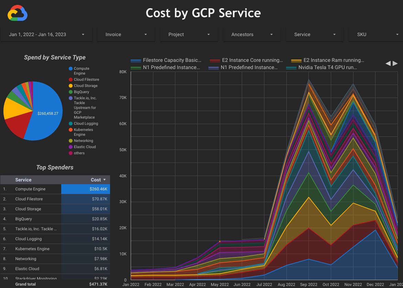Viewport: 403px width, 288px height.
Task: Click the previous page arrow on the area chart
Action: coord(388,63)
